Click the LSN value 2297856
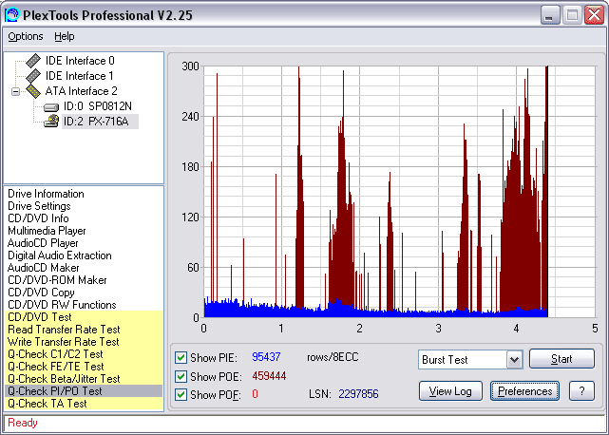 tap(358, 394)
